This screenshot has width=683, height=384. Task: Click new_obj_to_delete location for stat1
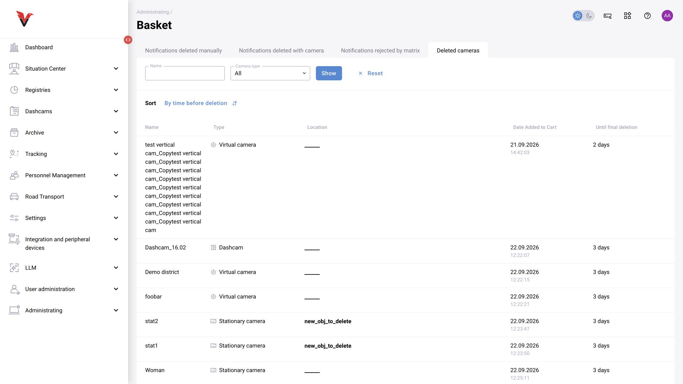328,346
